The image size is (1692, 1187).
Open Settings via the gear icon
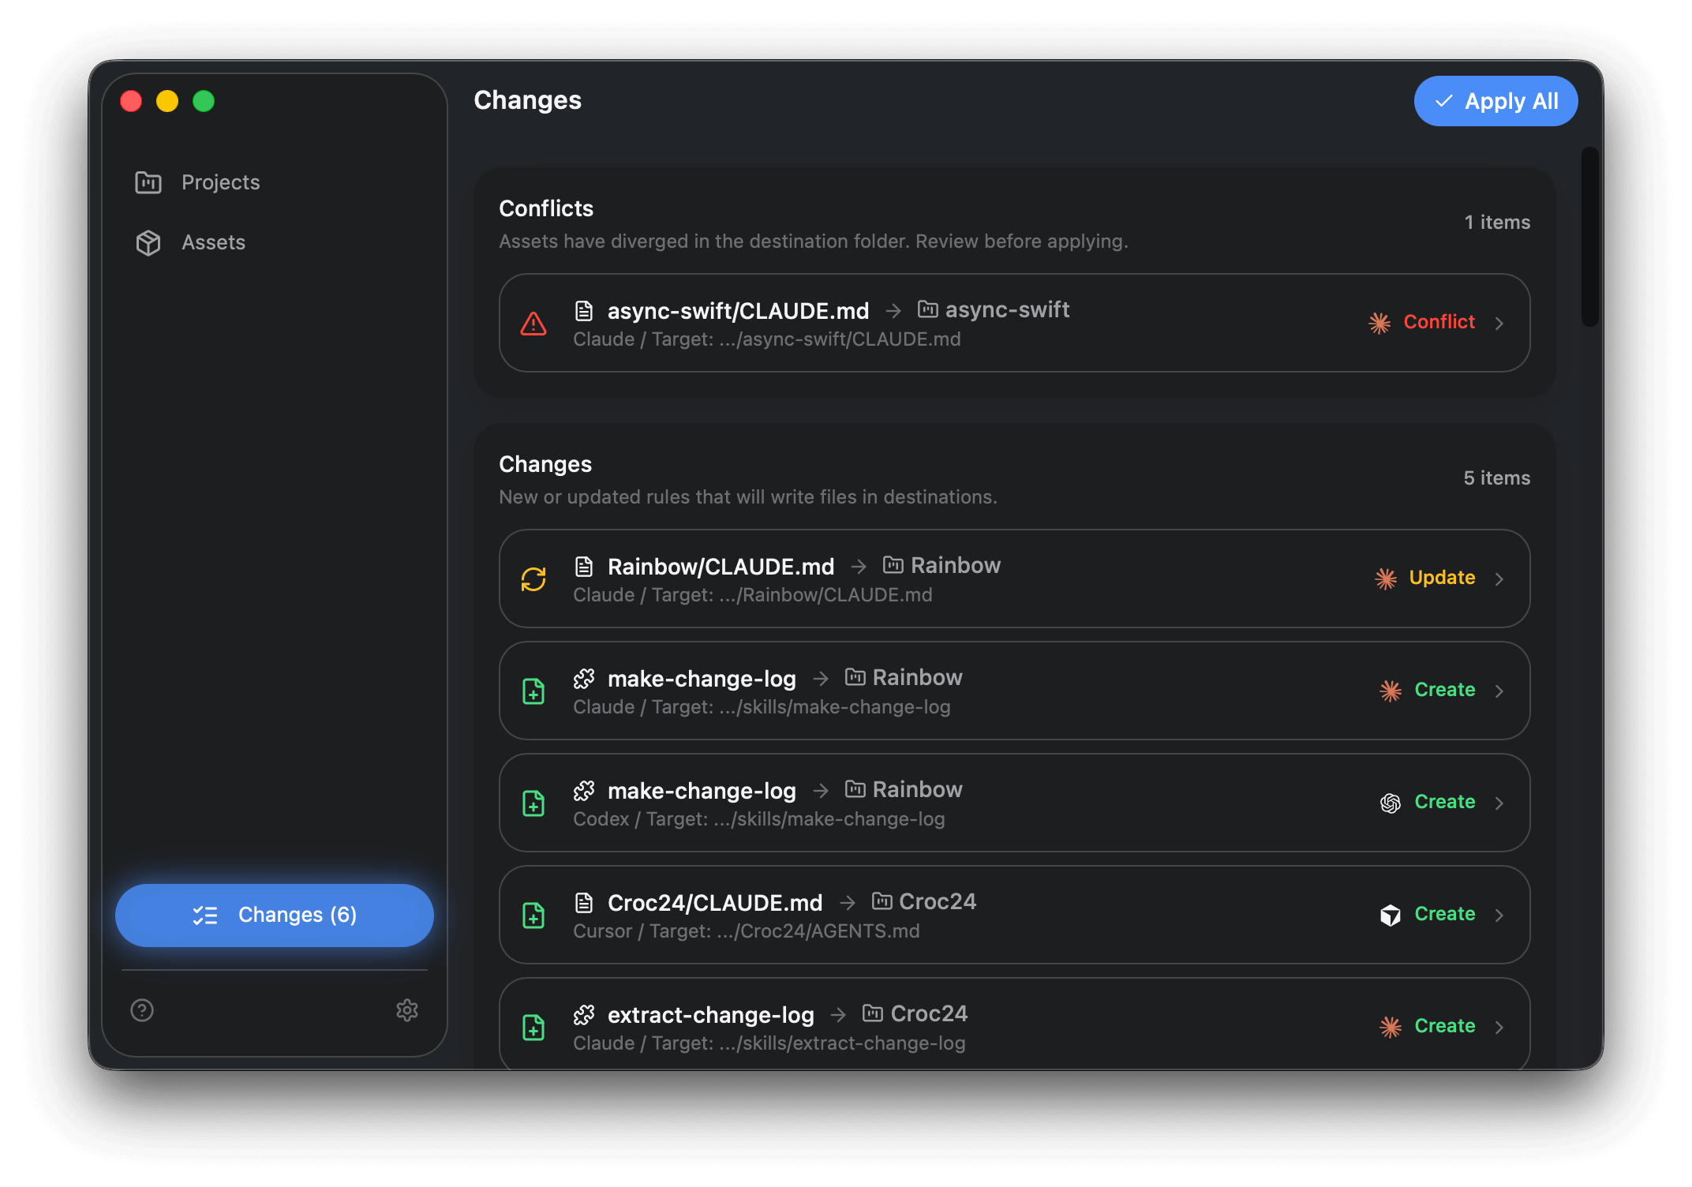pos(407,1010)
